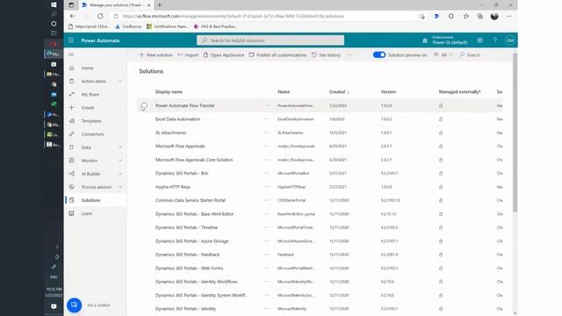Open the new browser tab plus
Image resolution: width=562 pixels, height=316 pixels.
[160, 5]
